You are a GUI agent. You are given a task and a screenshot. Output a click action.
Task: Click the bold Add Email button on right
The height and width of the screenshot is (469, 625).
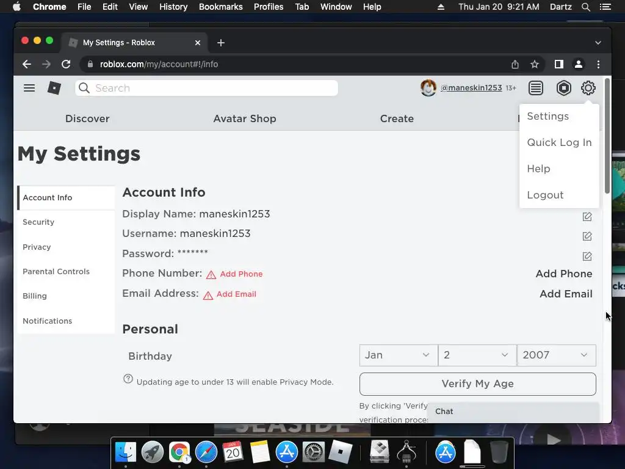[566, 294]
